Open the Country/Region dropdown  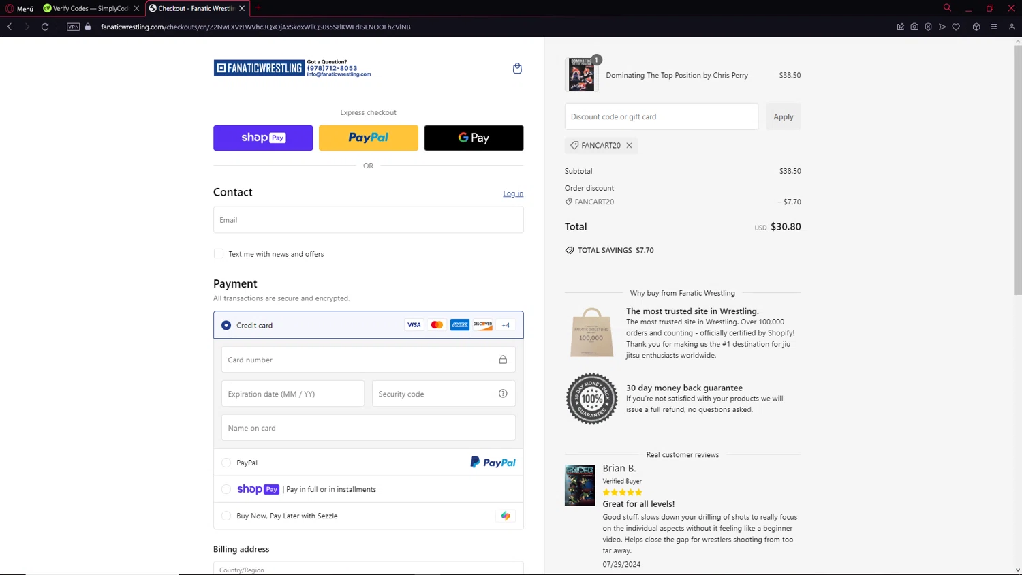point(368,568)
